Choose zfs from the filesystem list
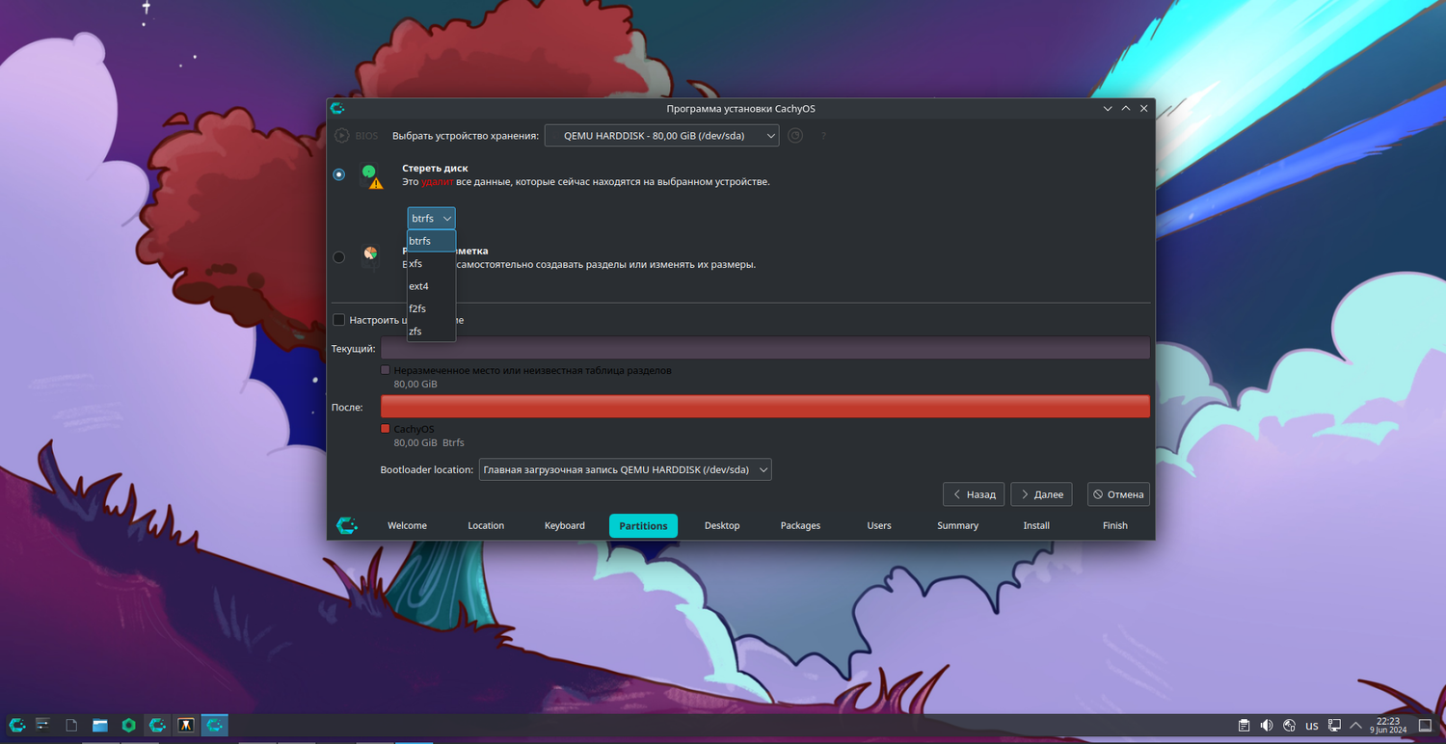Viewport: 1446px width, 744px height. tap(431, 331)
